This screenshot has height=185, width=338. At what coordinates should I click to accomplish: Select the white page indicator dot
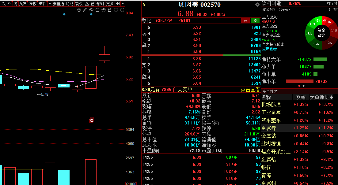tap(303, 86)
